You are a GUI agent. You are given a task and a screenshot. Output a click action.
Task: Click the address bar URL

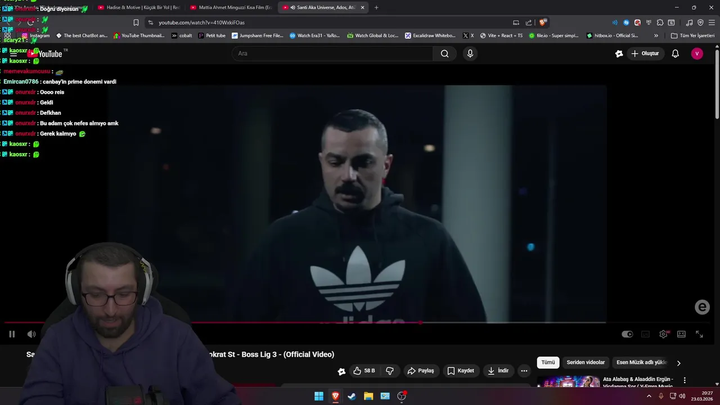click(x=201, y=22)
